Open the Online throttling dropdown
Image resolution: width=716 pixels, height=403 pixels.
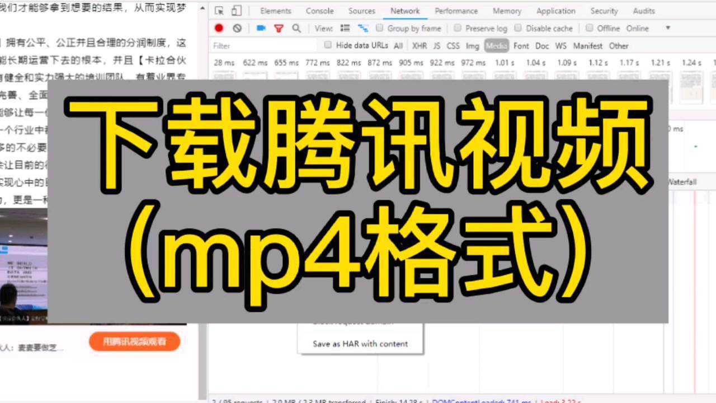[648, 28]
